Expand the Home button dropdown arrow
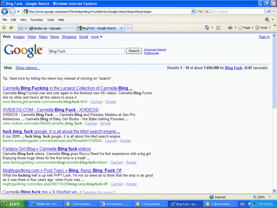Image resolution: width=277 pixels, height=208 pixels. pos(212,28)
